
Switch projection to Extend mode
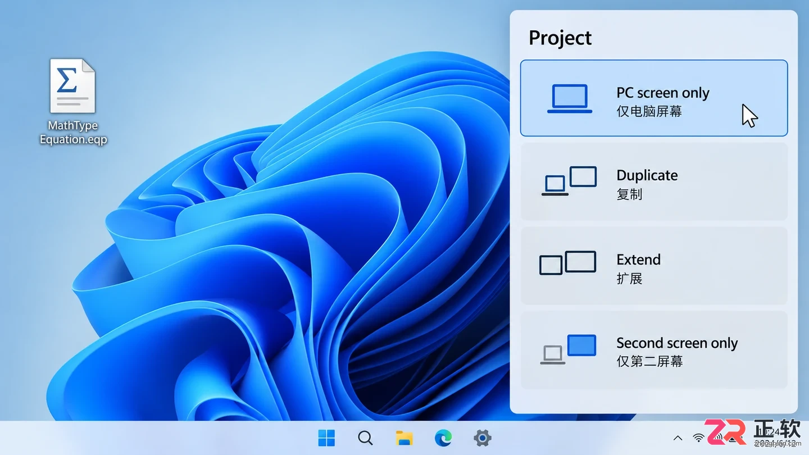pyautogui.click(x=654, y=266)
